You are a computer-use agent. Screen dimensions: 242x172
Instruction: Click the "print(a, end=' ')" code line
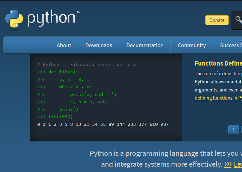pos(77,94)
